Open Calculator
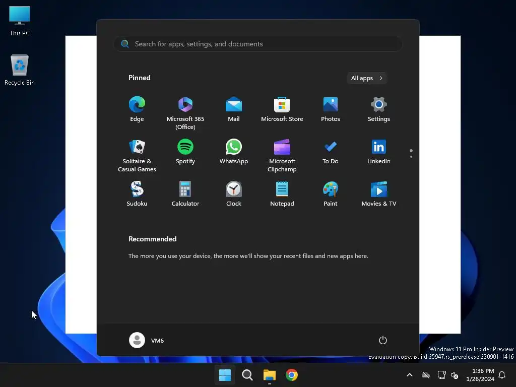 pos(185,194)
